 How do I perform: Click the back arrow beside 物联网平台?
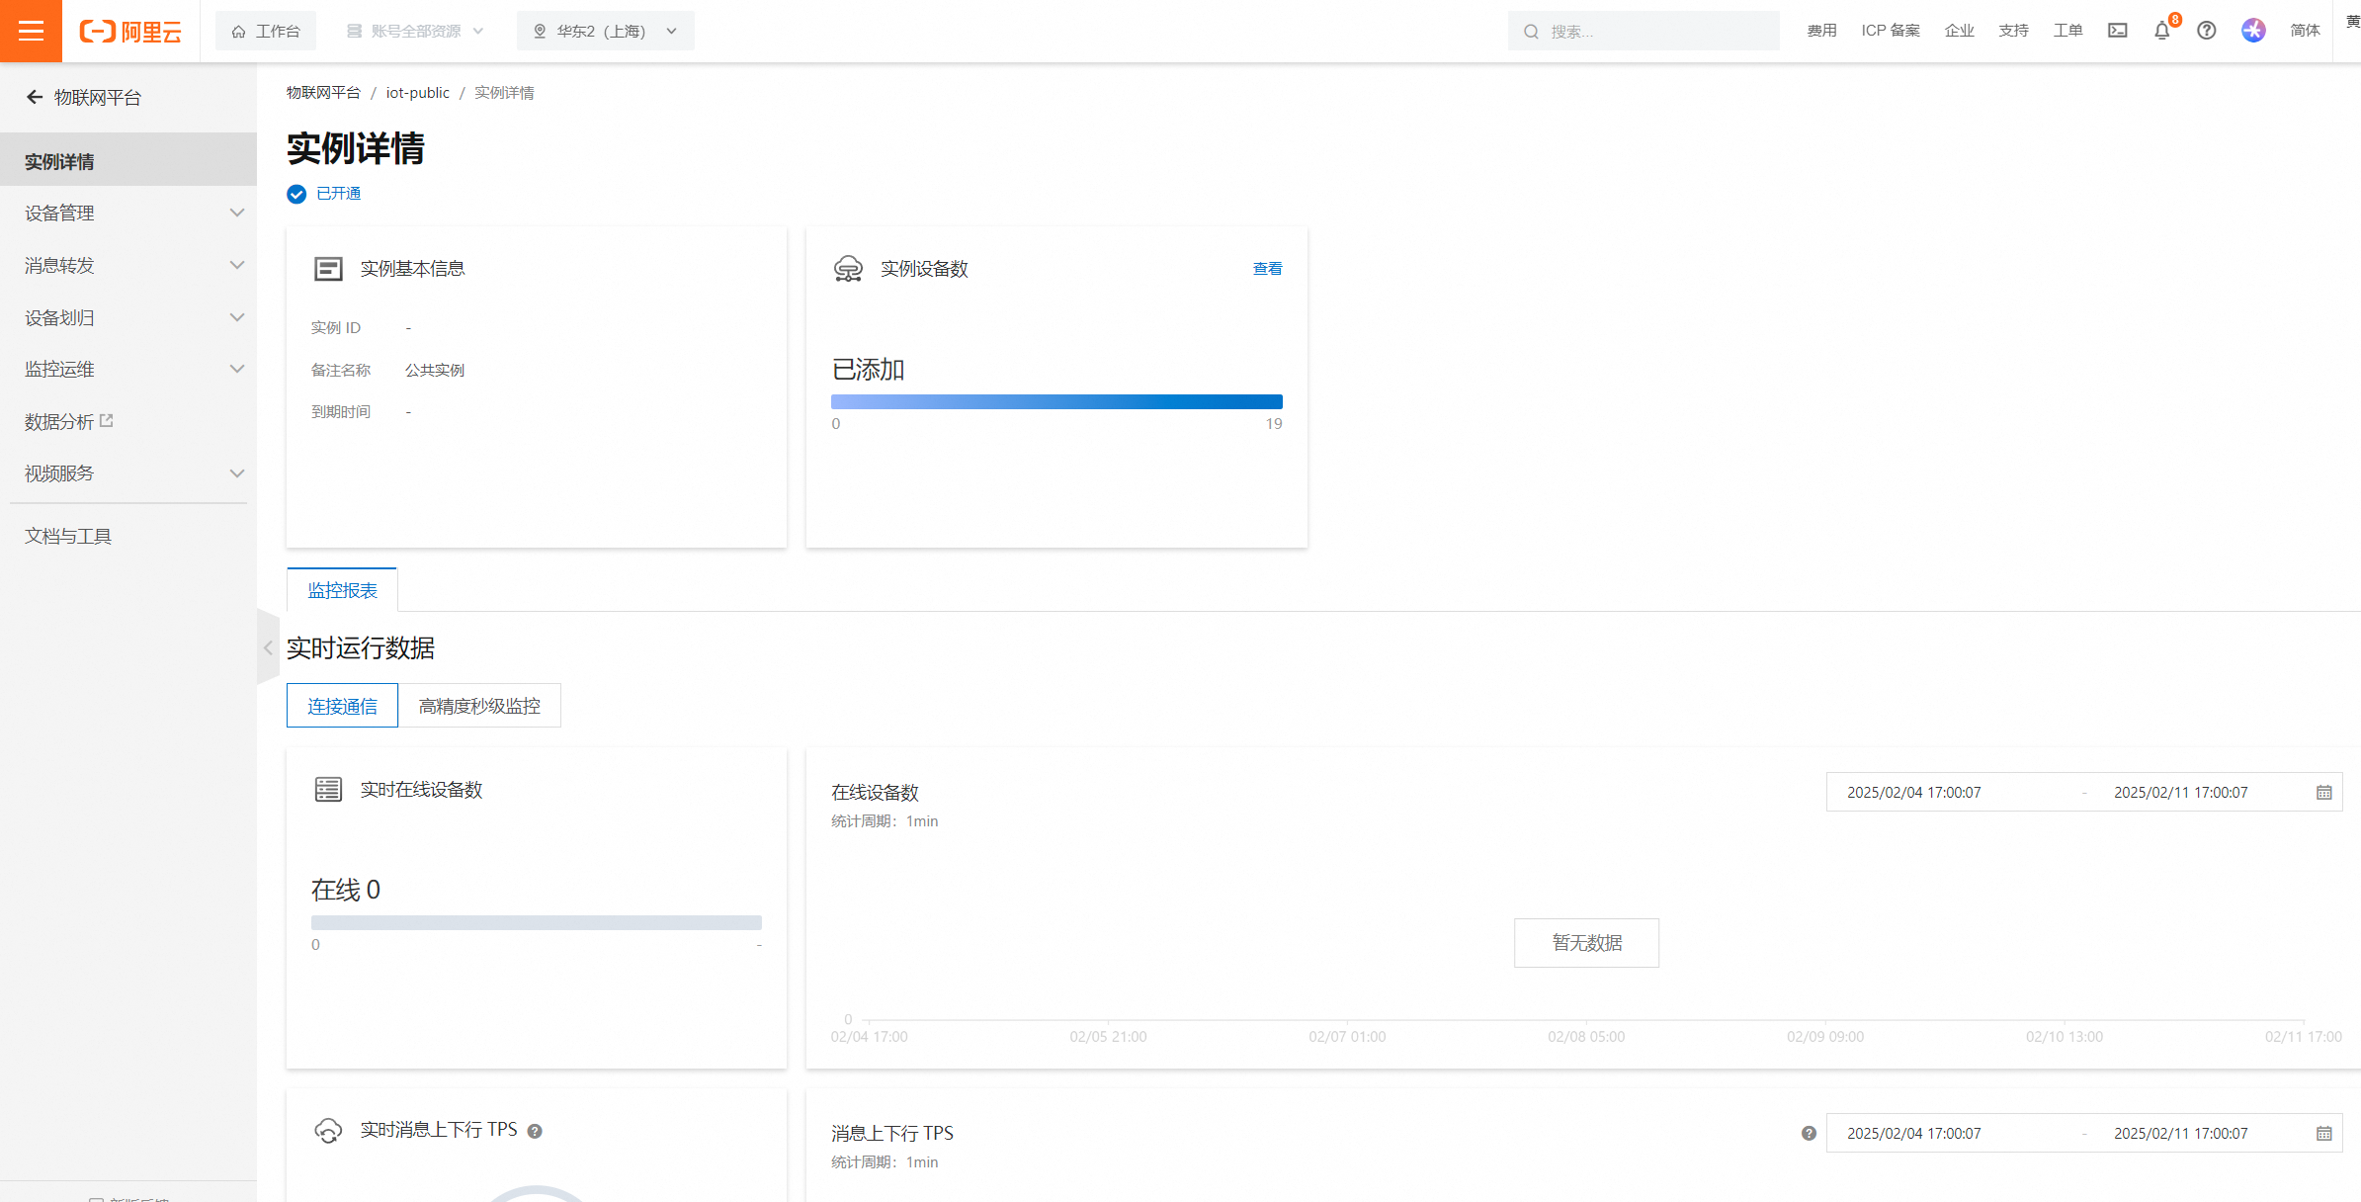pos(35,97)
